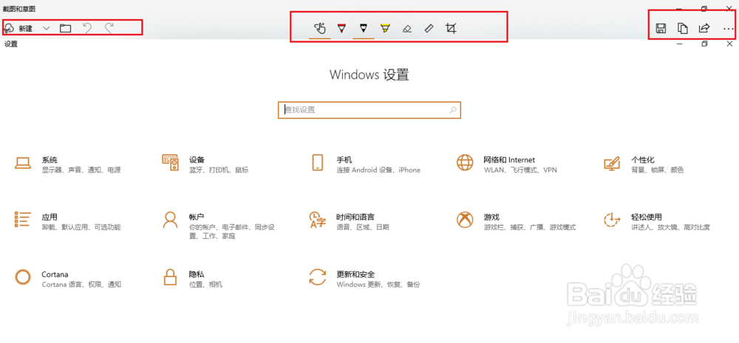Open 轻松使用 settings
The height and width of the screenshot is (343, 739).
point(656,221)
